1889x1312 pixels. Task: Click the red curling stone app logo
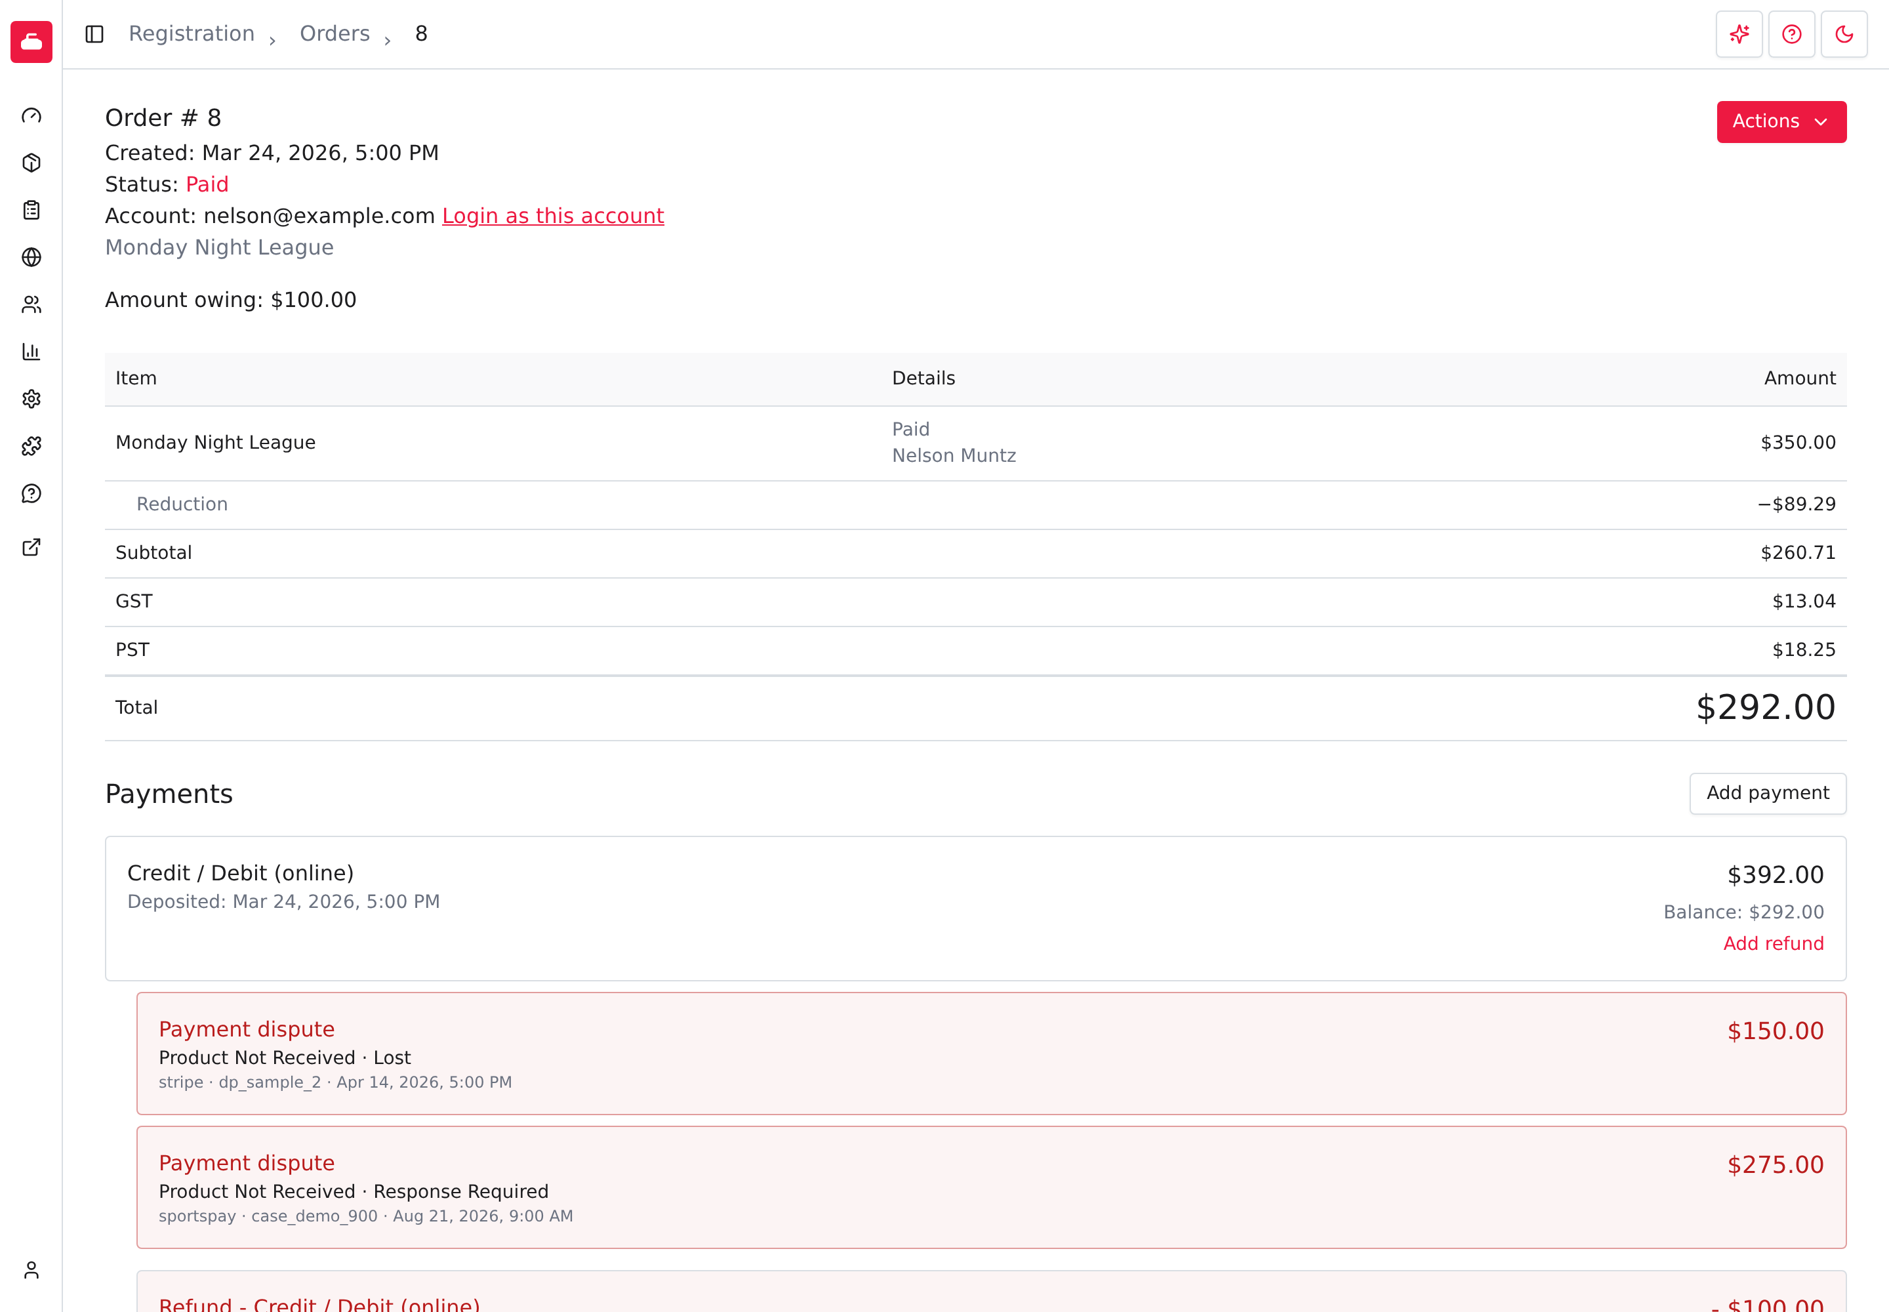31,41
